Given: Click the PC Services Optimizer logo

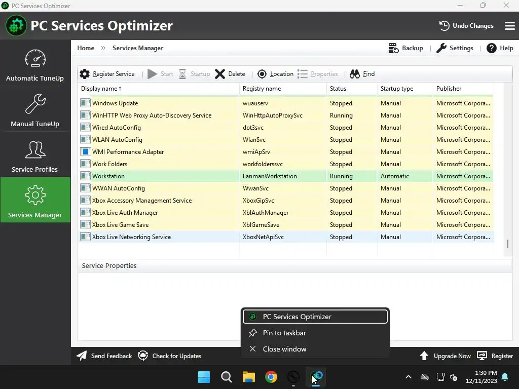Looking at the screenshot, I should pos(16,26).
